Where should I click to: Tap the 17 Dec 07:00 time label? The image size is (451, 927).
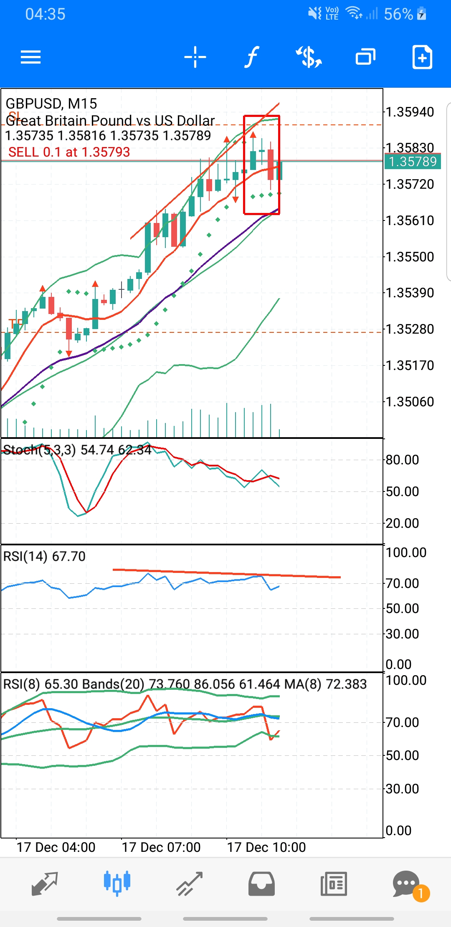[161, 847]
